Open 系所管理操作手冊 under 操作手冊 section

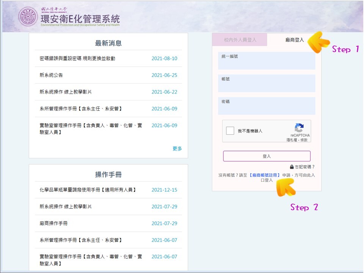[80, 240]
